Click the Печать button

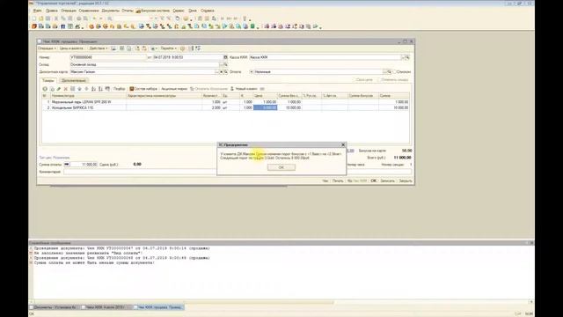point(338,181)
